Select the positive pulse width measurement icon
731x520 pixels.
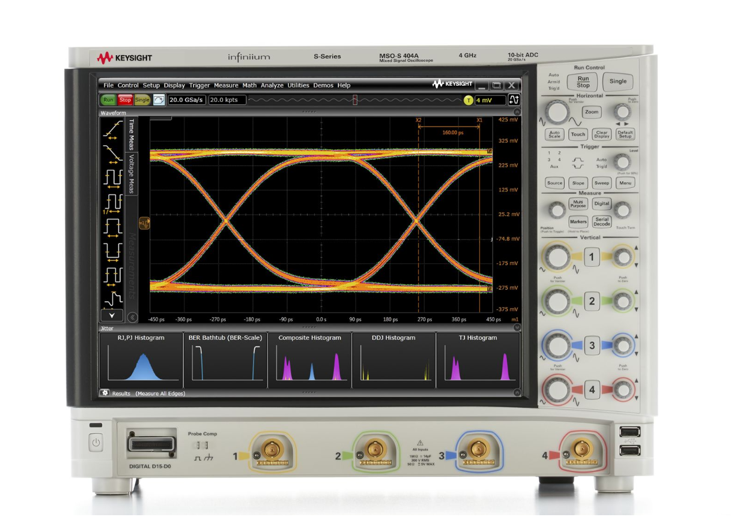point(112,228)
